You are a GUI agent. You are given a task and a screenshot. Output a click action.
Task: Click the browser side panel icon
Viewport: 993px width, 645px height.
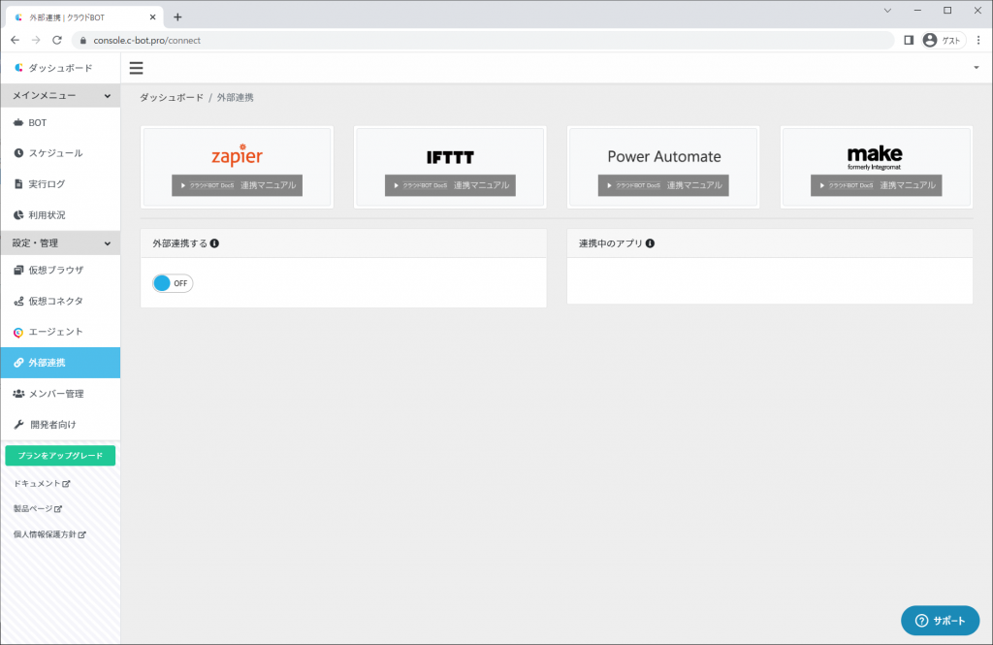click(x=908, y=40)
